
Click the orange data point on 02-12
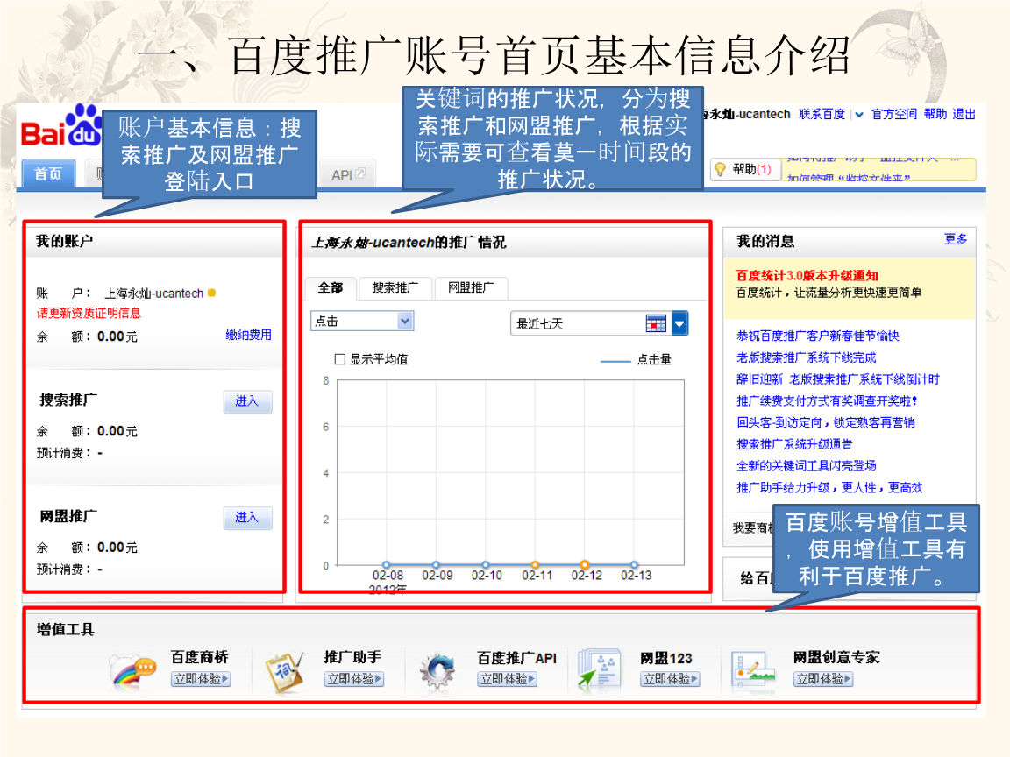point(583,563)
